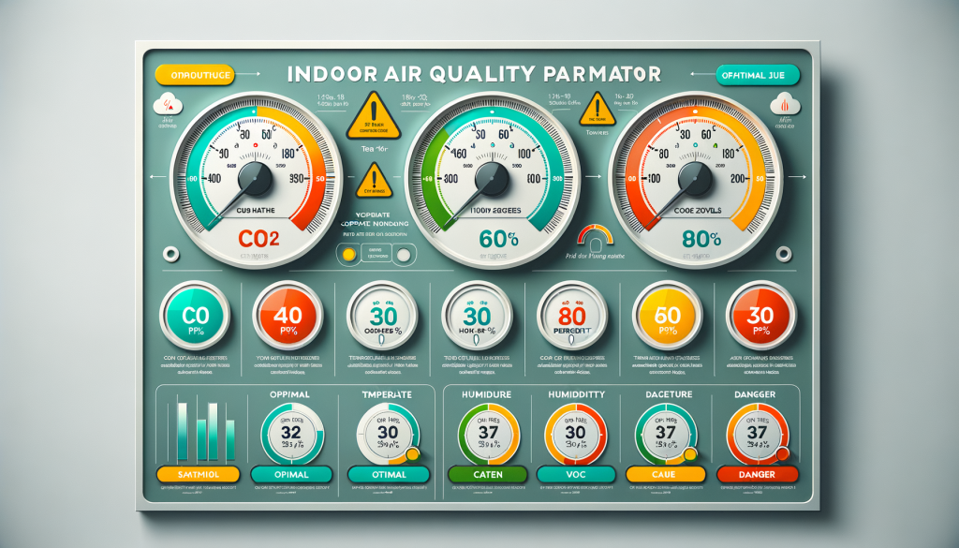Click the ring bolt beside the 80% gauge
Image resolution: width=959 pixels, height=548 pixels.
point(784,254)
